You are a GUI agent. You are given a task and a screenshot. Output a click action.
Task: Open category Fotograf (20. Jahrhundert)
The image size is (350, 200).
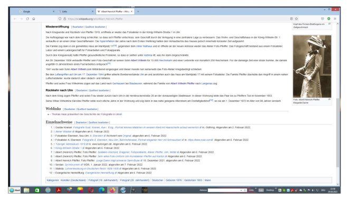(x=135, y=180)
